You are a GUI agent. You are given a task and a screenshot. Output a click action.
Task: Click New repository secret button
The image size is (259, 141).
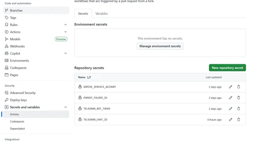tap(227, 68)
